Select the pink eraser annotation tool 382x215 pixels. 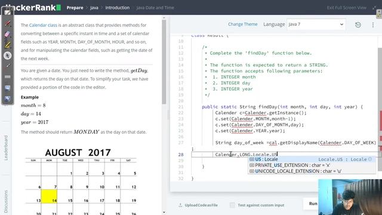click(x=8, y=34)
